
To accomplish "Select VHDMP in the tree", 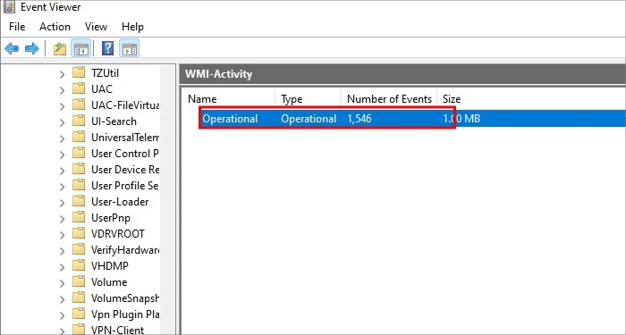I will pyautogui.click(x=110, y=266).
